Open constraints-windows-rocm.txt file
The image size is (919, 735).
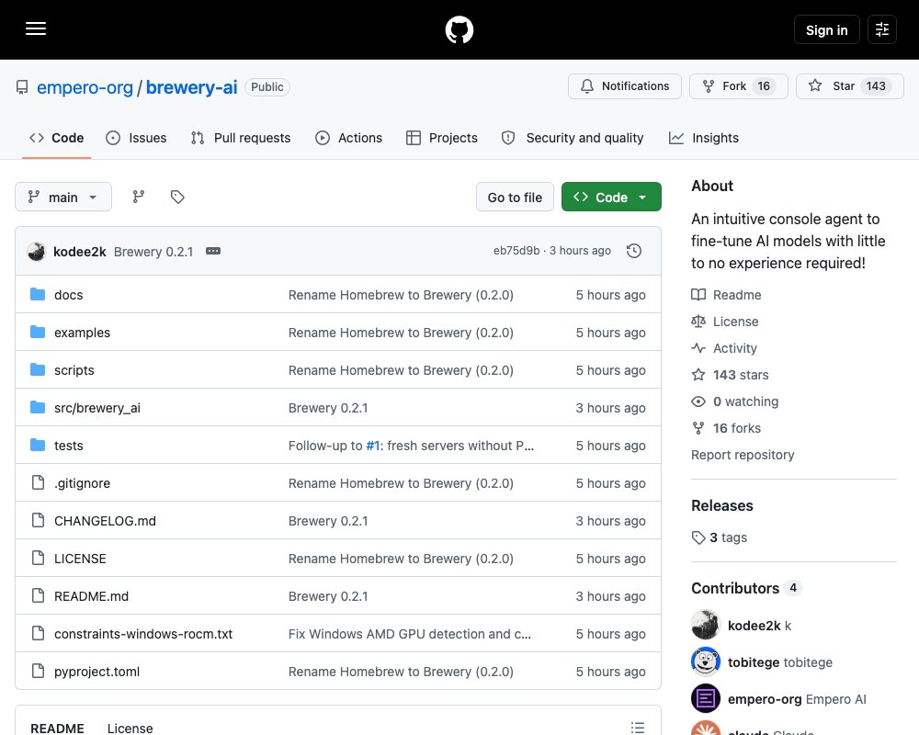point(143,634)
